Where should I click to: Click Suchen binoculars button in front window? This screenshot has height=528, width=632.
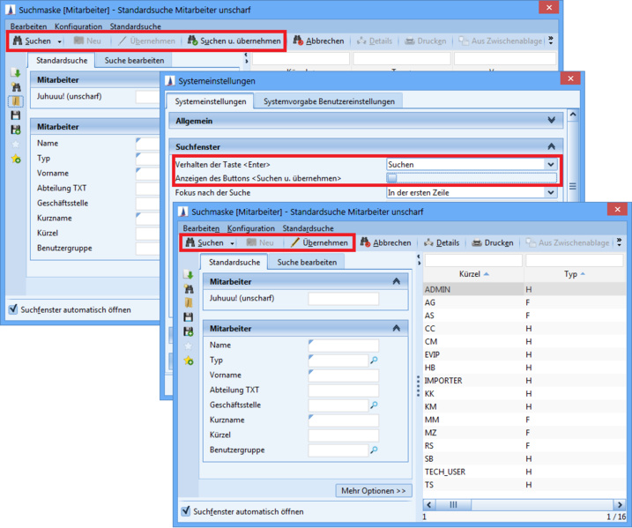(204, 242)
